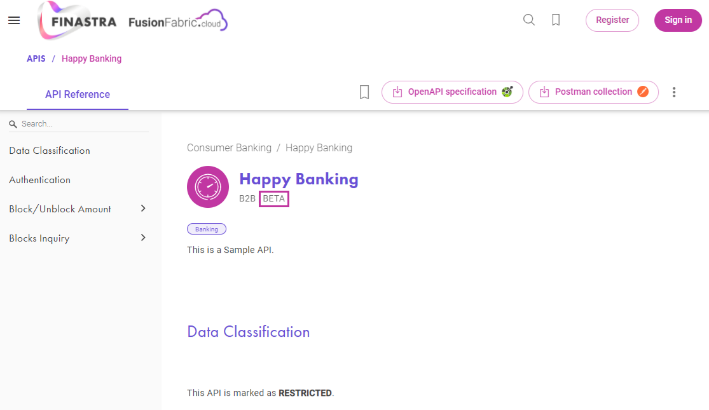Expand Blocks Inquiry chevron

coord(143,238)
